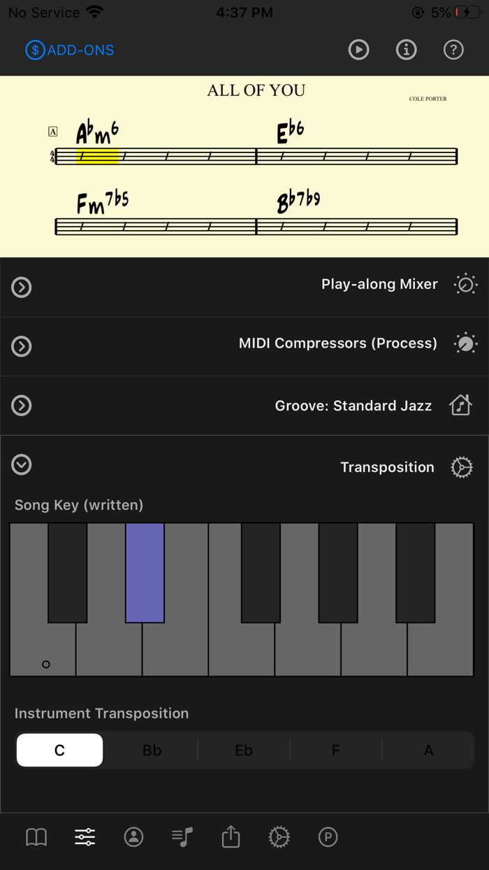Image resolution: width=489 pixels, height=870 pixels.
Task: Change song key by tapping the highlighted piano key
Action: (145, 572)
